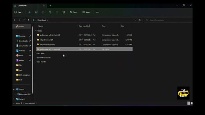Switch to large thumbnails view
The image size is (205, 115).
click(192, 103)
